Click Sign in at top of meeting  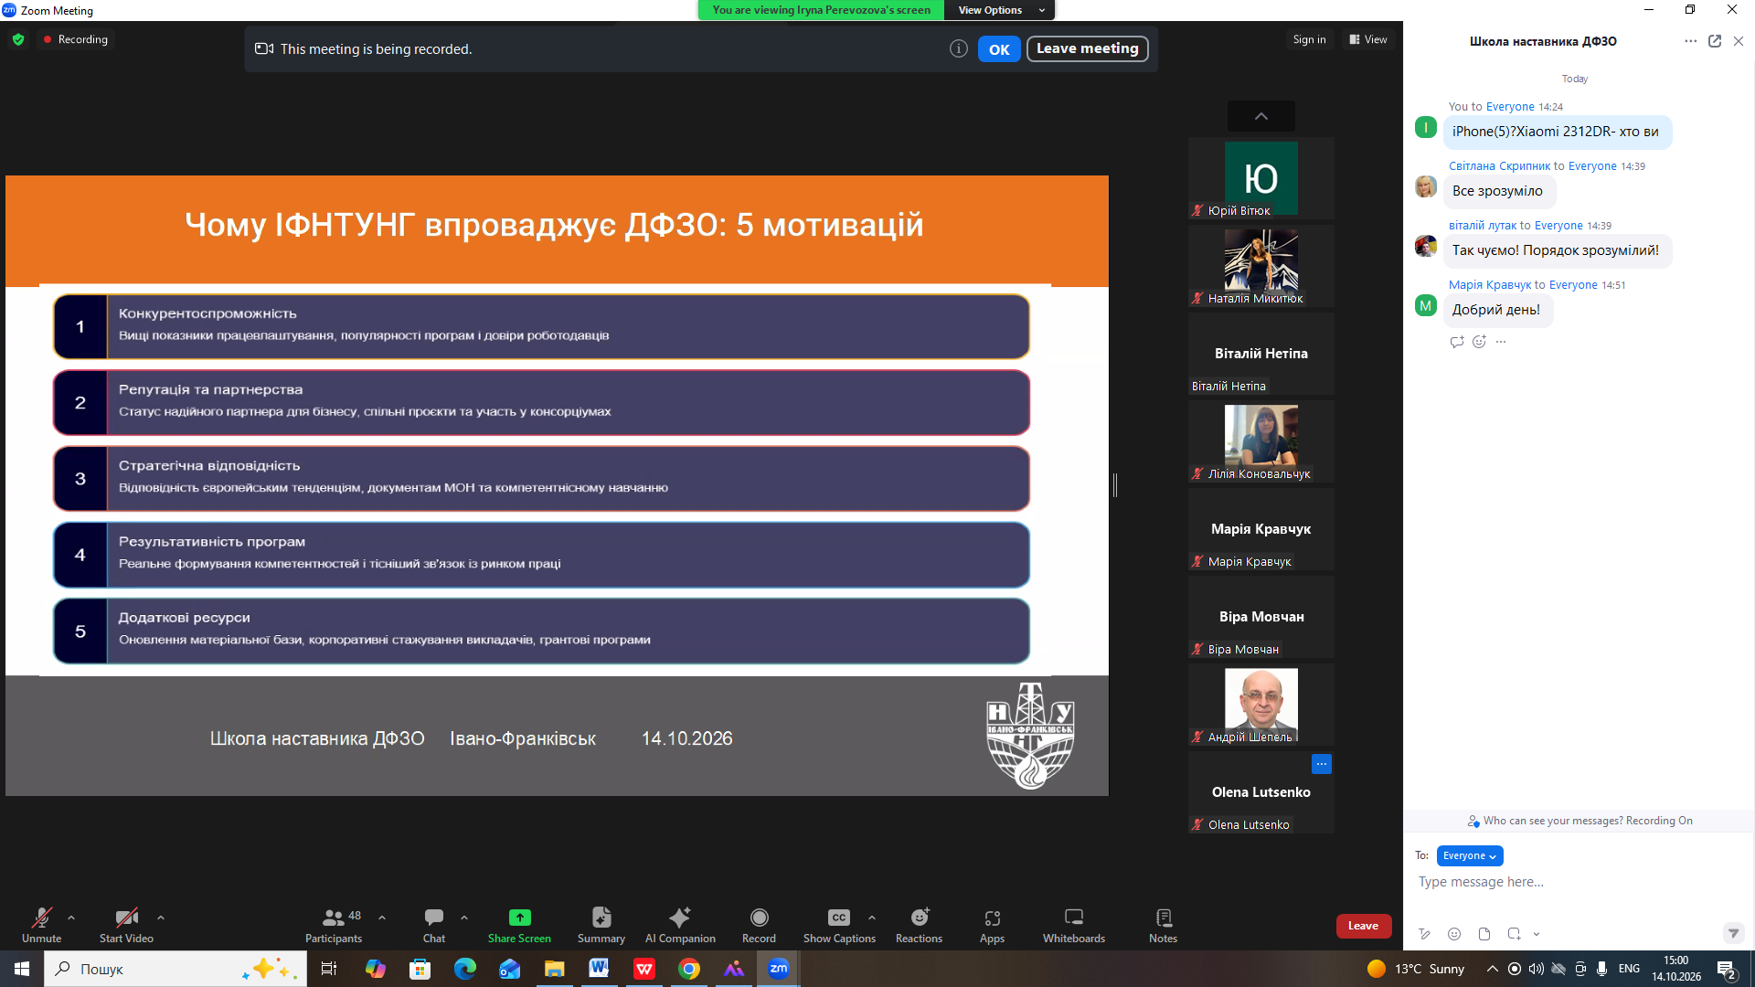coord(1309,39)
